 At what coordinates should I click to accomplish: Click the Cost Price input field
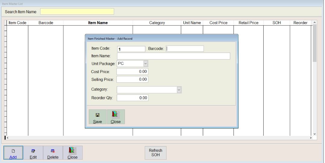(132, 72)
